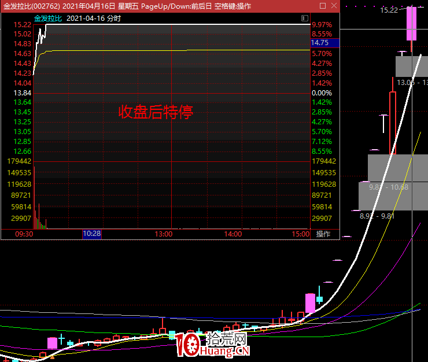The image size is (428, 362).
Task: Click the 29907 volume label in the right axis
Action: point(322,218)
